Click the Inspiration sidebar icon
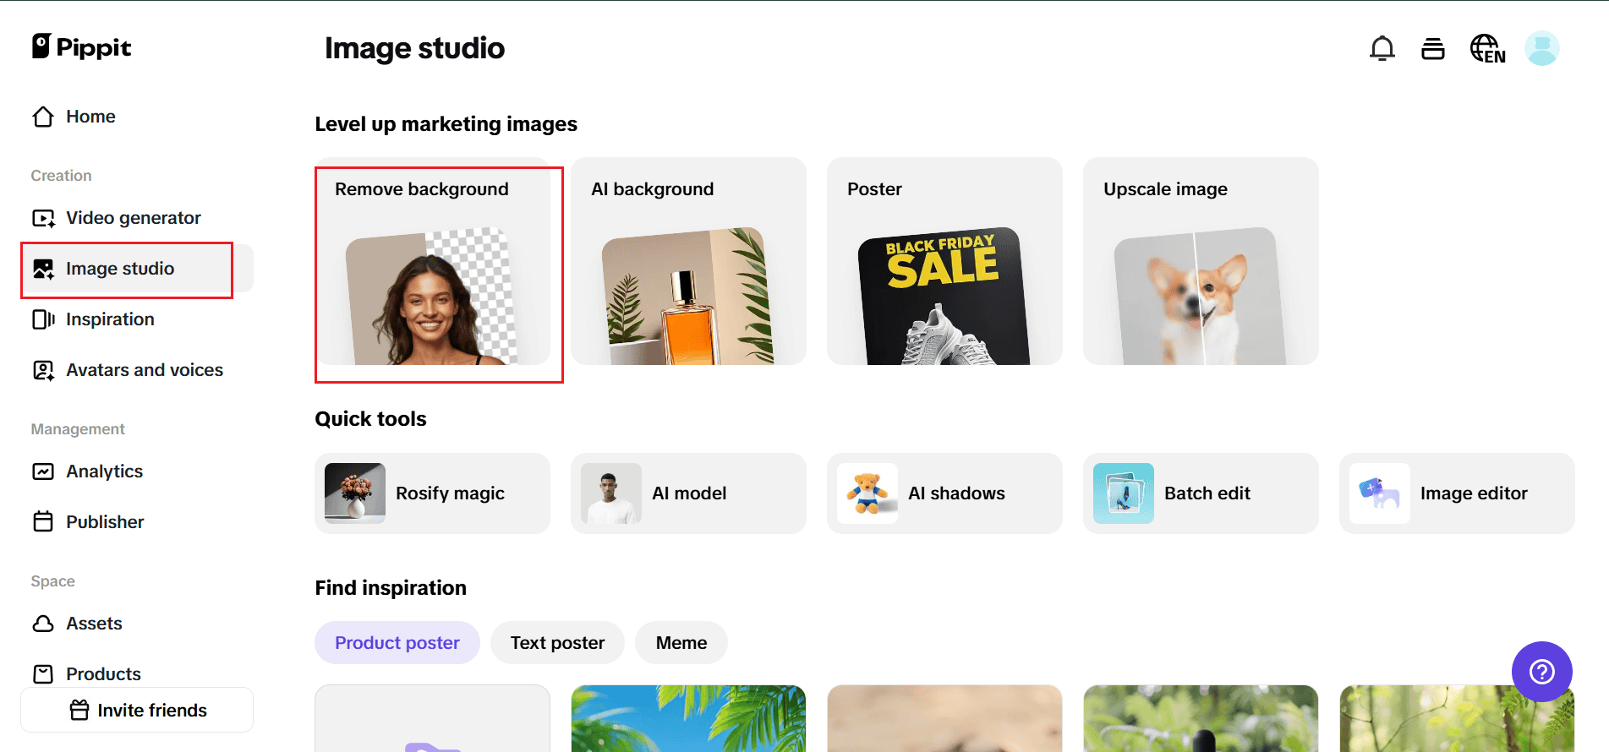 click(x=43, y=319)
